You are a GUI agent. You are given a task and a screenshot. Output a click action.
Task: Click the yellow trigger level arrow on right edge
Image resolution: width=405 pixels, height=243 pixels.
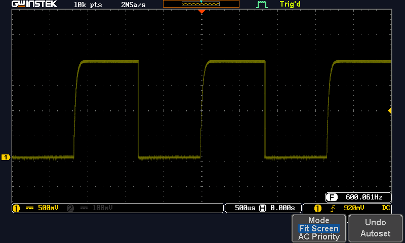click(x=389, y=110)
